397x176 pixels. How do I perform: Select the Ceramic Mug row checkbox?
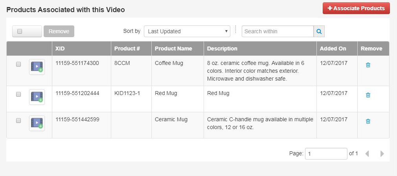18,120
